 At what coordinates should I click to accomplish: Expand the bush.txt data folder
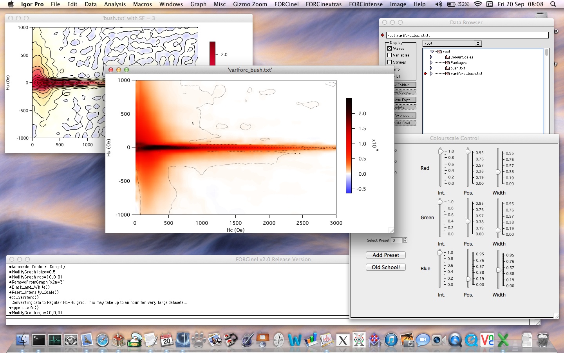431,68
